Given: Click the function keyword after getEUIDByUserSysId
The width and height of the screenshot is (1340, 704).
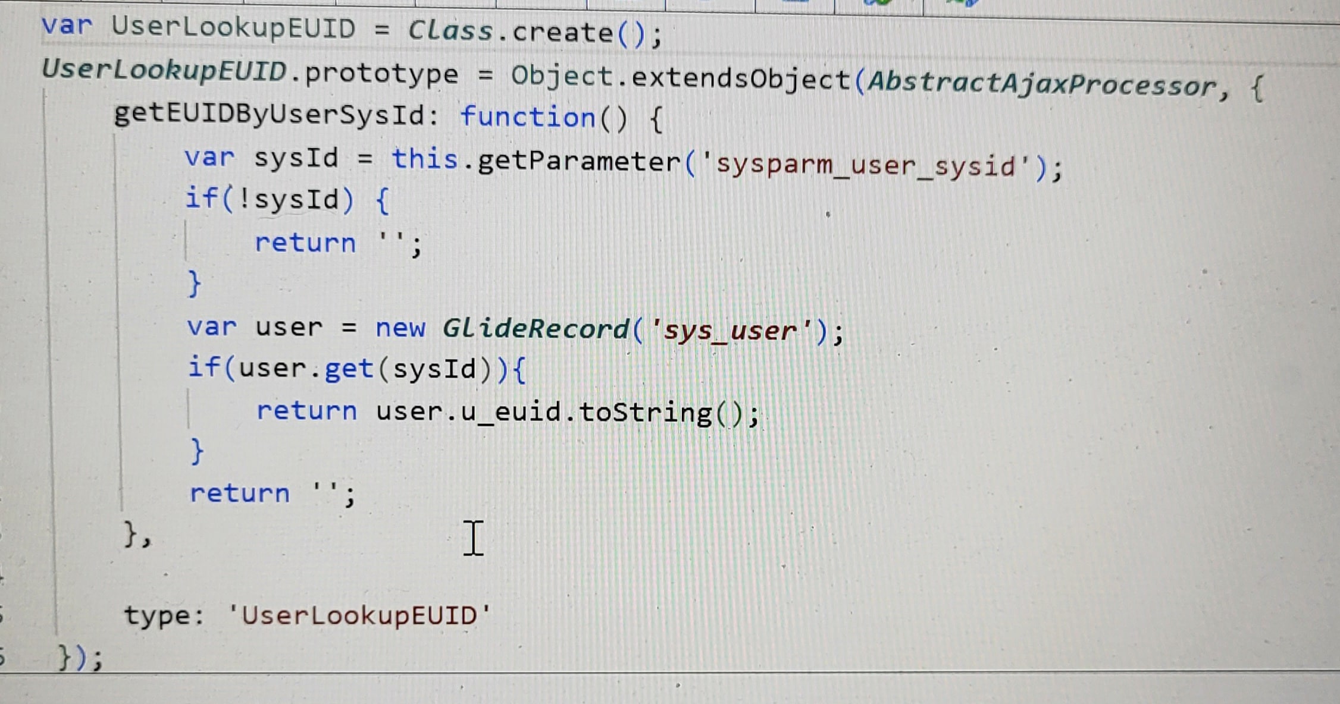Looking at the screenshot, I should pos(527,117).
